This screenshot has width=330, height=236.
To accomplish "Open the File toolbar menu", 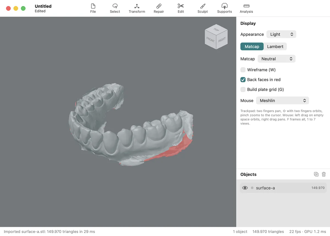I will pos(93,8).
